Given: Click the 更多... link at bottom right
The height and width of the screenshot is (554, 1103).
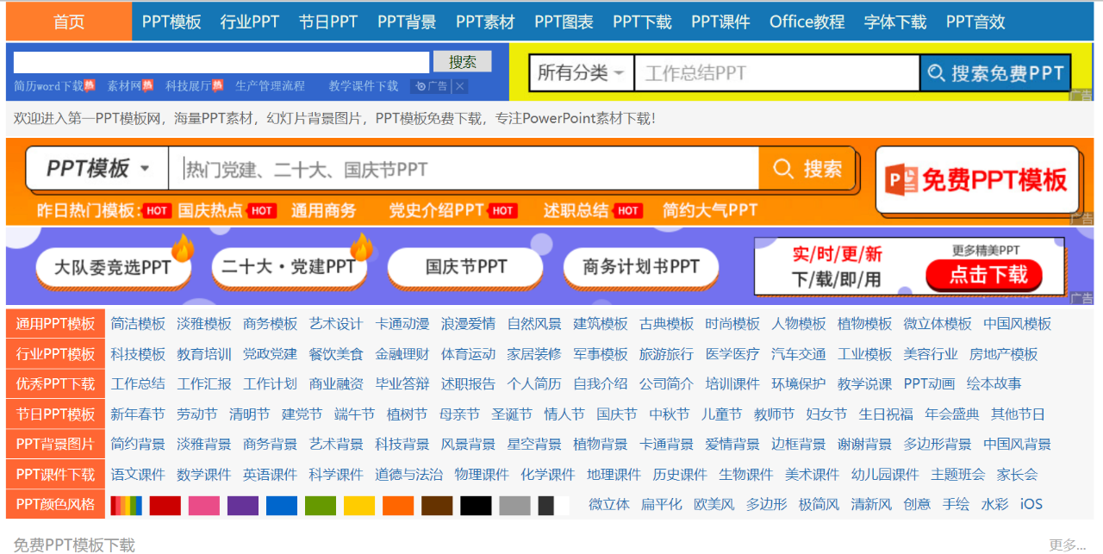Looking at the screenshot, I should tap(1067, 545).
